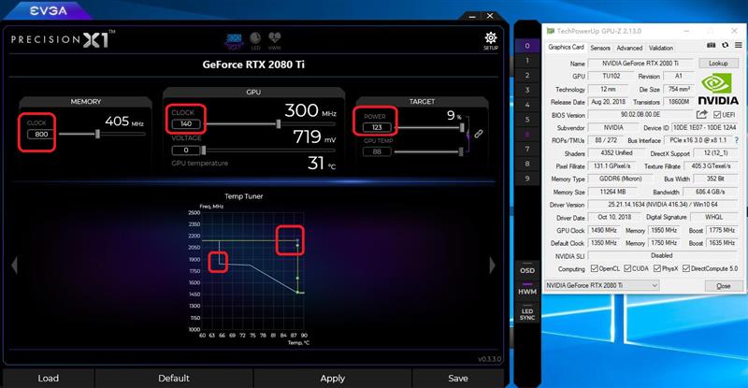Switch to the Advanced tab

pos(629,49)
